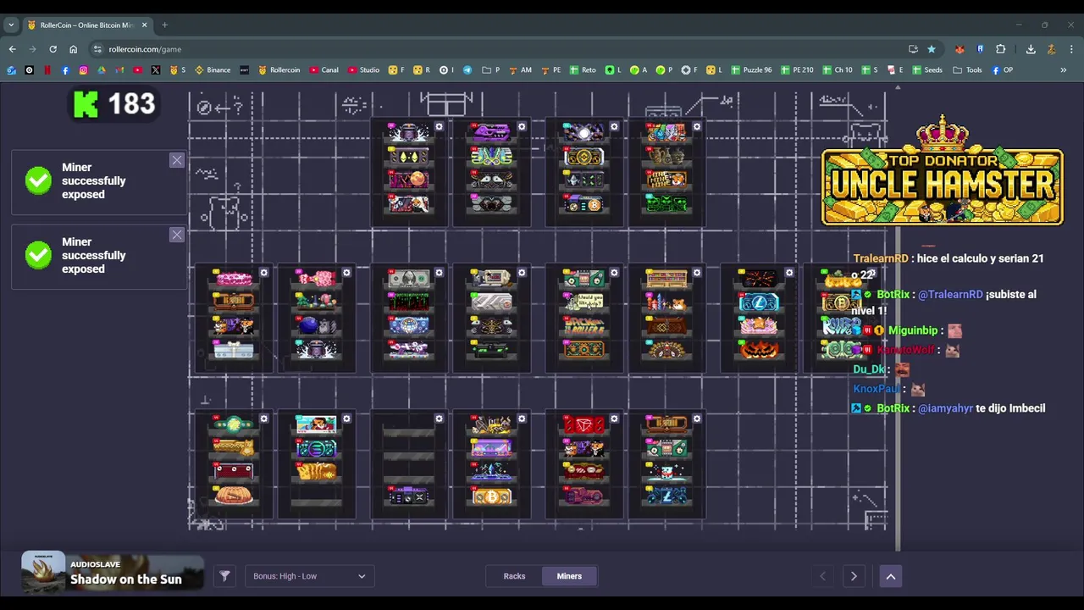Click KnoxPaul username in chat
1084x610 pixels.
pos(877,389)
